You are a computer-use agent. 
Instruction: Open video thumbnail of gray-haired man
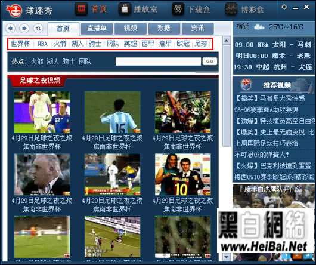click(x=42, y=174)
